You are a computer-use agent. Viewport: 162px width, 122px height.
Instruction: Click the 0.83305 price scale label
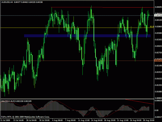(158, 40)
